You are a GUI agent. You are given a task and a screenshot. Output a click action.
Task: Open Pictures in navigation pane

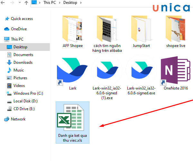(x=20, y=78)
